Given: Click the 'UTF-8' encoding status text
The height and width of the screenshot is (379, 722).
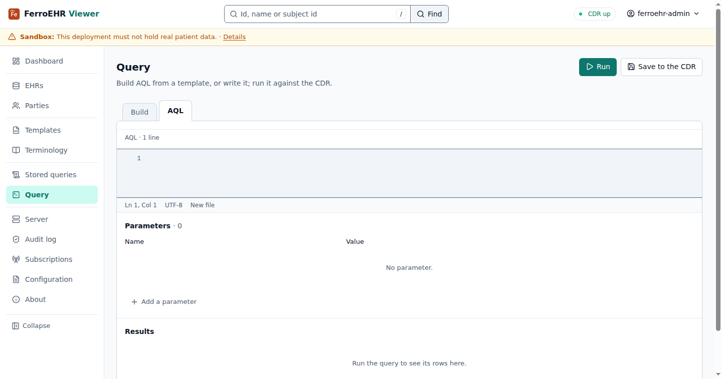Looking at the screenshot, I should click(x=173, y=205).
